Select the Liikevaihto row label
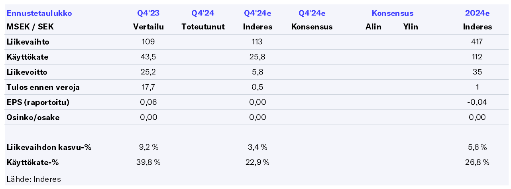This screenshot has height=189, width=511. click(28, 42)
